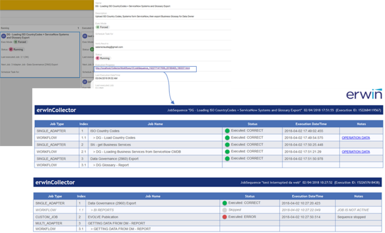Click the green status dot for DG - Load Country Codes
The height and width of the screenshot is (233, 385).
point(227,138)
